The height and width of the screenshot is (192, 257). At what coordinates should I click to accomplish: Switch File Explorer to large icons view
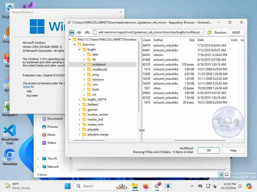click(x=227, y=175)
